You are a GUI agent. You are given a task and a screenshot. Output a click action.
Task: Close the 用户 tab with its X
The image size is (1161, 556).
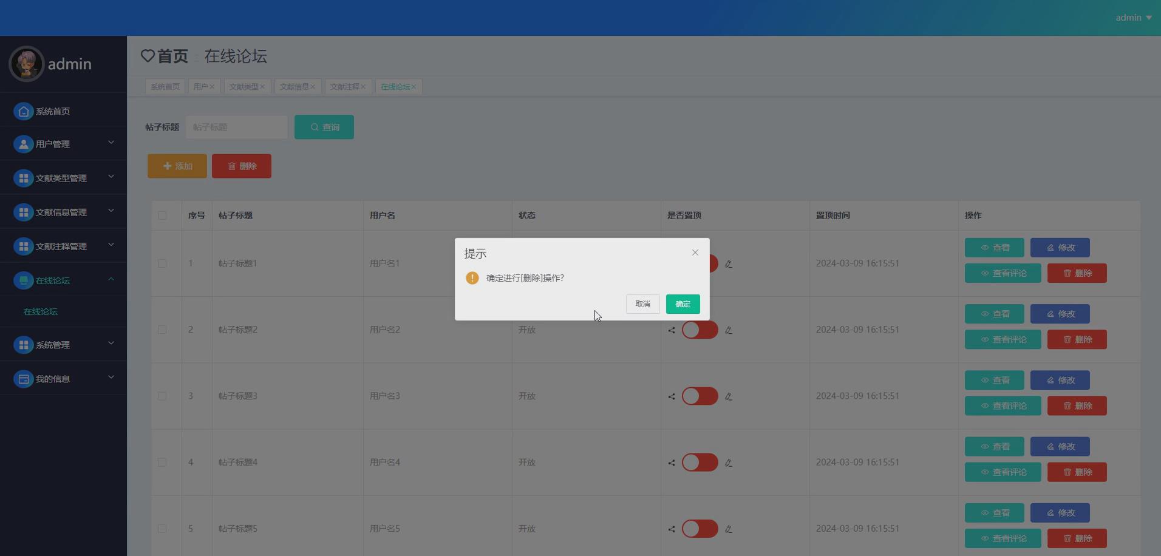click(212, 87)
